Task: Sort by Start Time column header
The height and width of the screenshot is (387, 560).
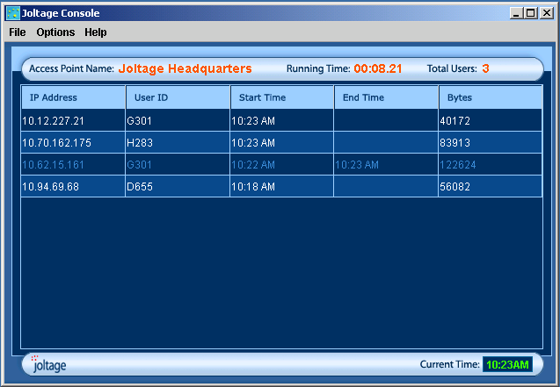Action: pyautogui.click(x=282, y=97)
